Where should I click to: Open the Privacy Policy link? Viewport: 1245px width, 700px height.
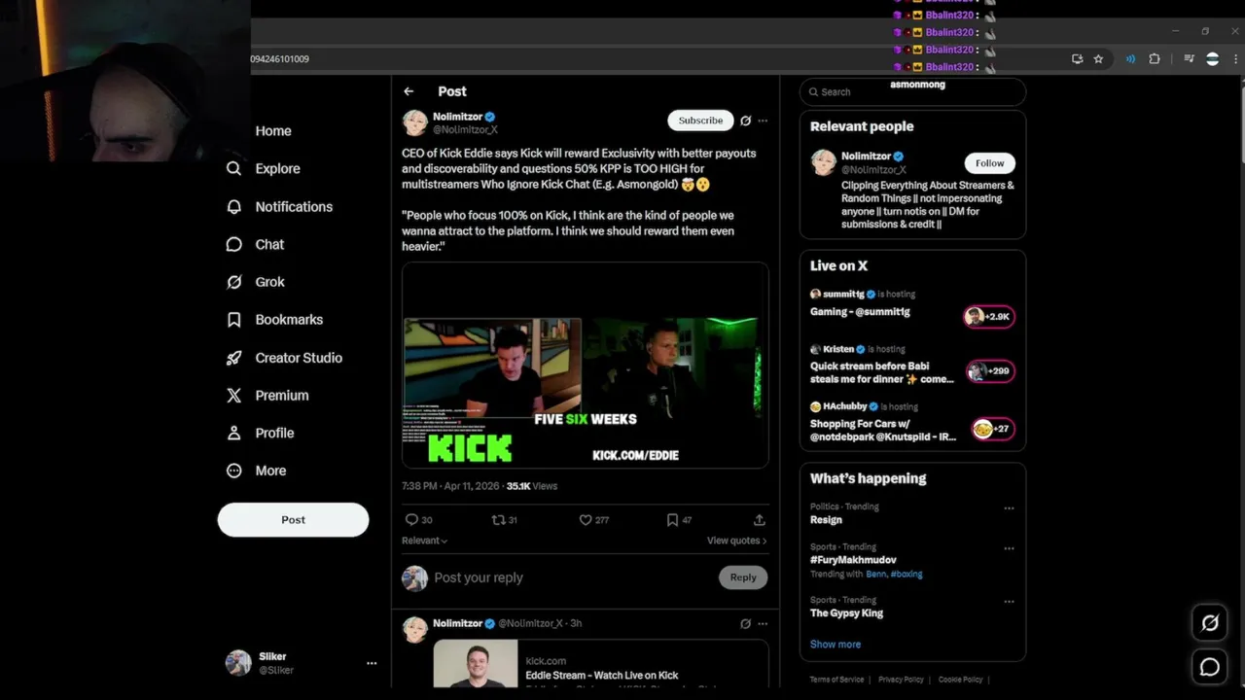901,680
